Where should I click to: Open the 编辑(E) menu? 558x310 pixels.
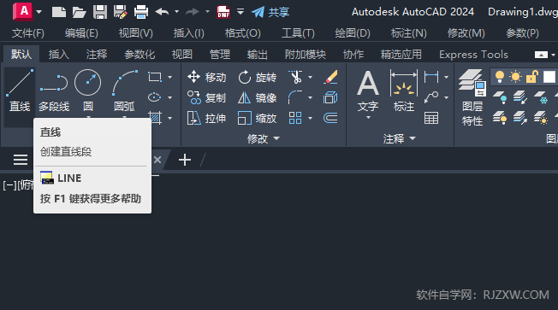click(81, 33)
